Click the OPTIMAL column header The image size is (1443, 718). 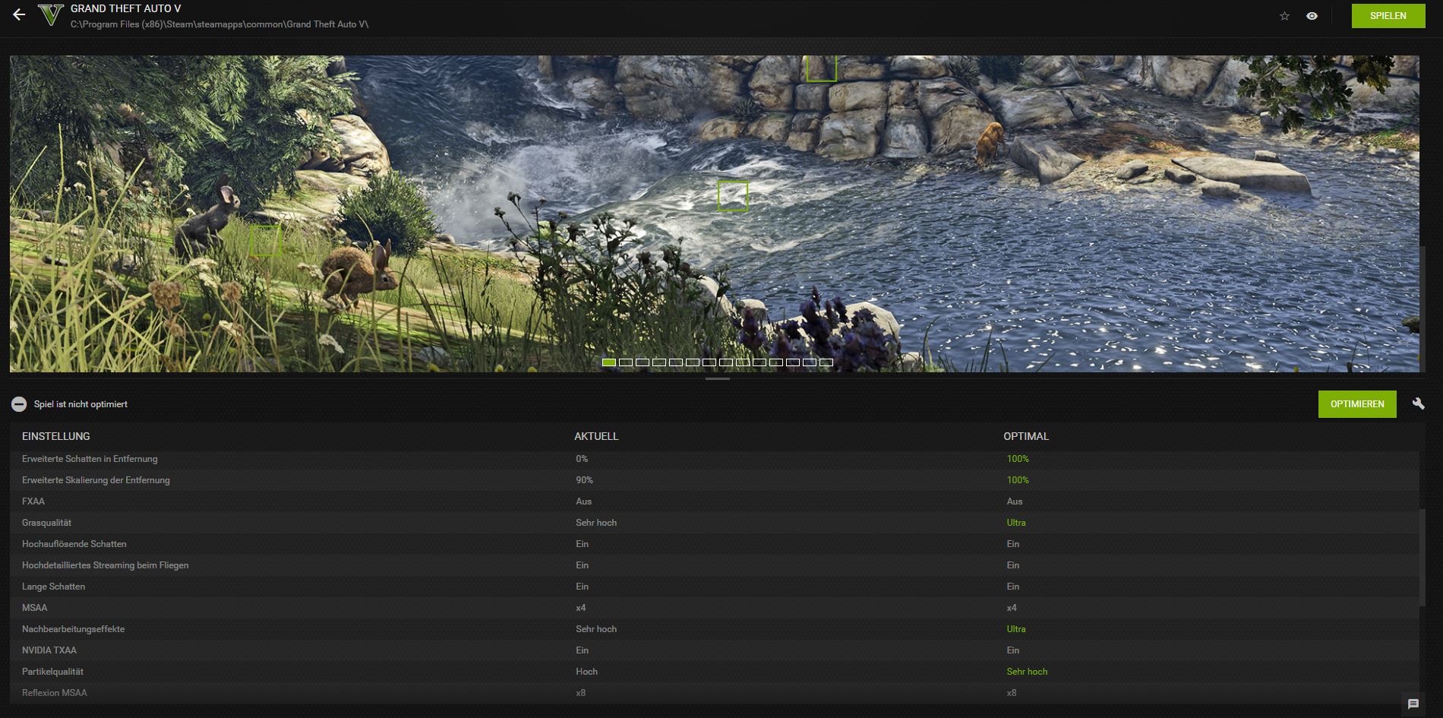1026,436
